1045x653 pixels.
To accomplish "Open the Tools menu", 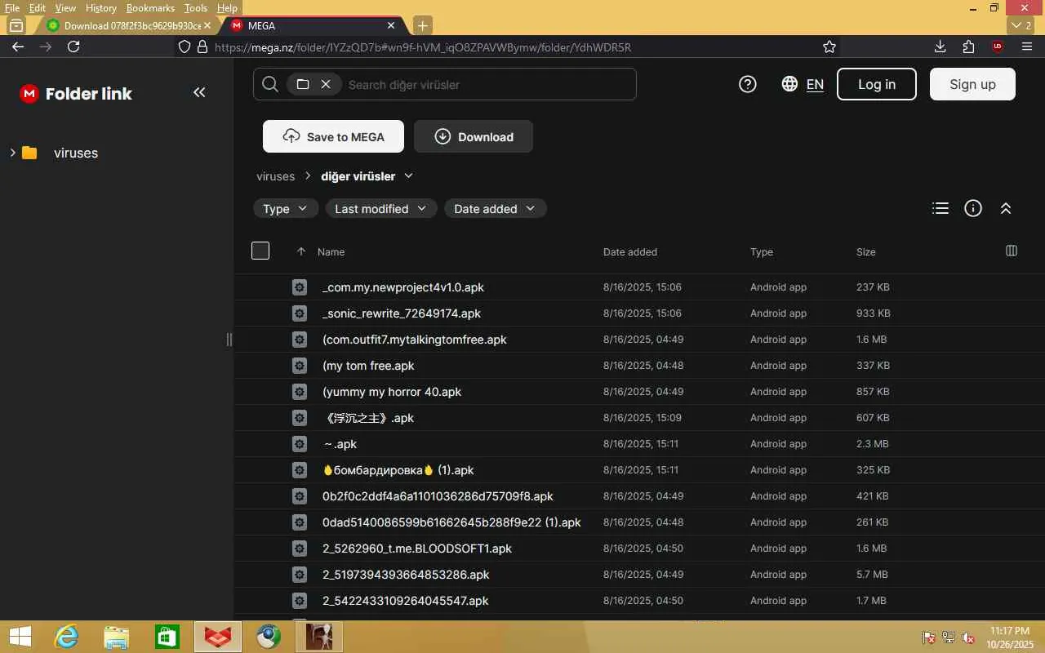I will pyautogui.click(x=196, y=8).
